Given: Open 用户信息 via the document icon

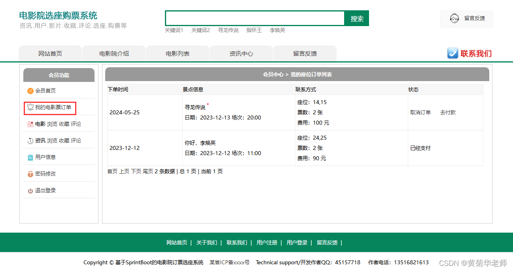Looking at the screenshot, I should click(x=30, y=157).
